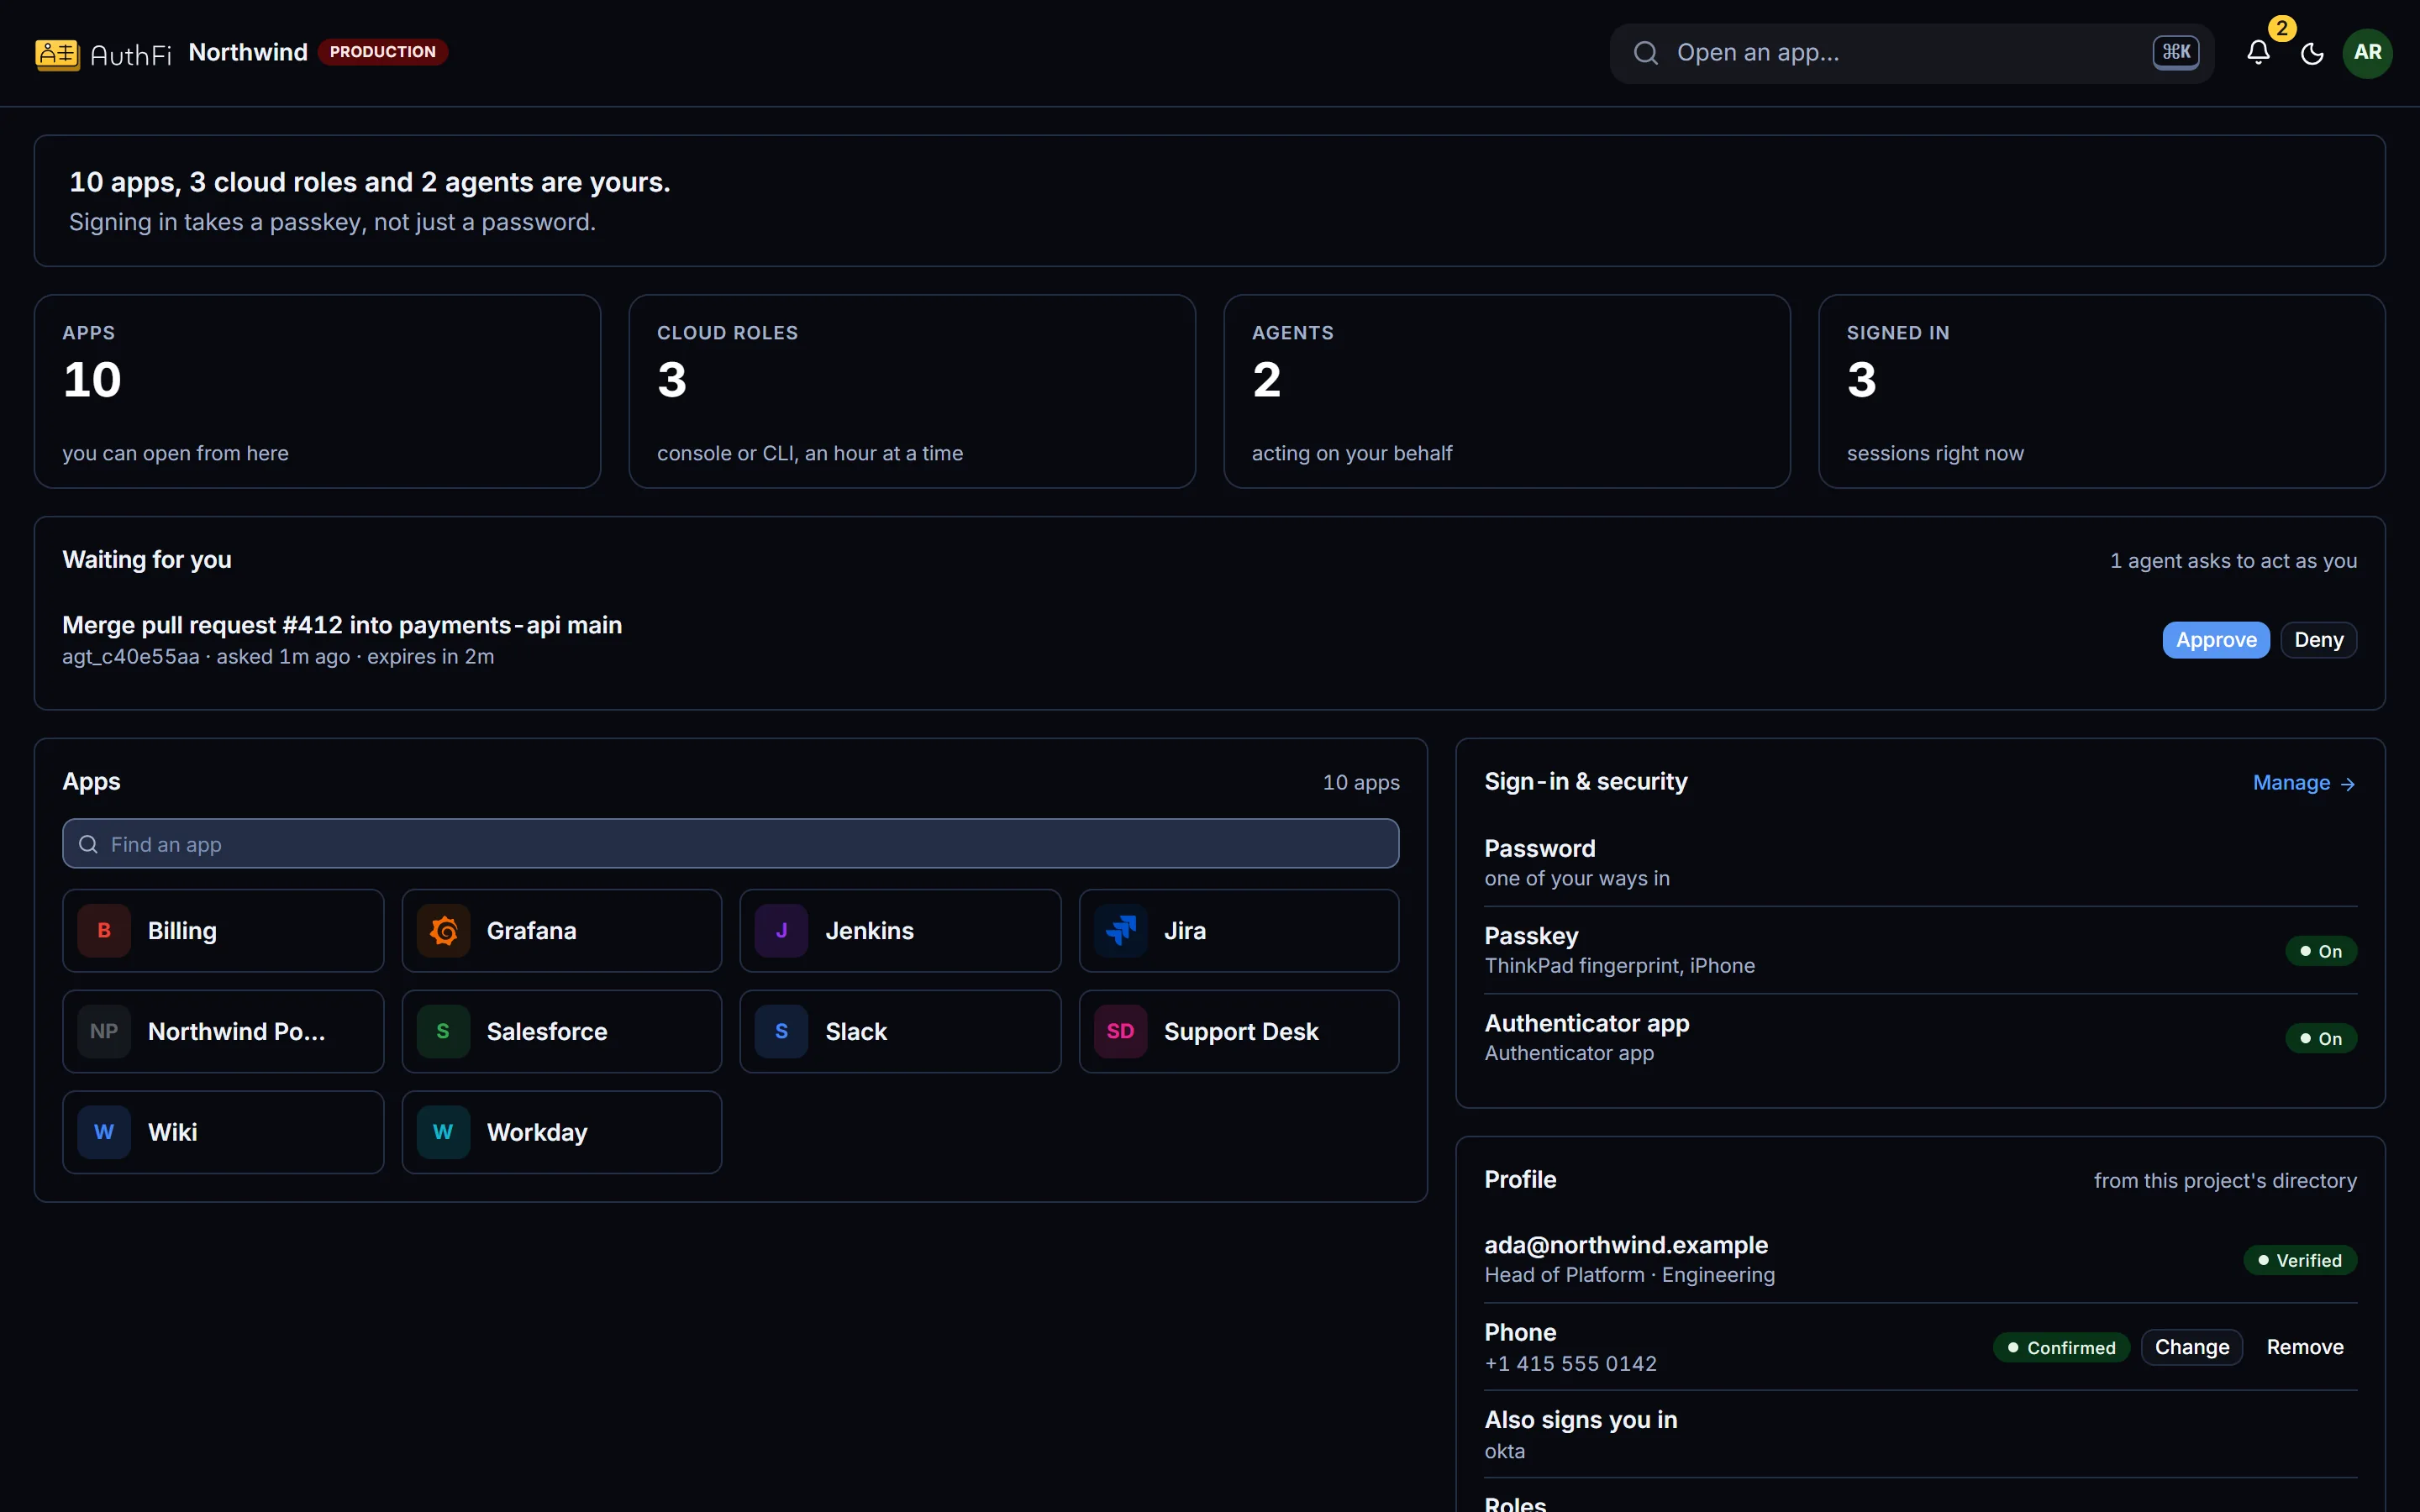
Task: Click the ⌘K shortcut badge
Action: click(x=2175, y=53)
